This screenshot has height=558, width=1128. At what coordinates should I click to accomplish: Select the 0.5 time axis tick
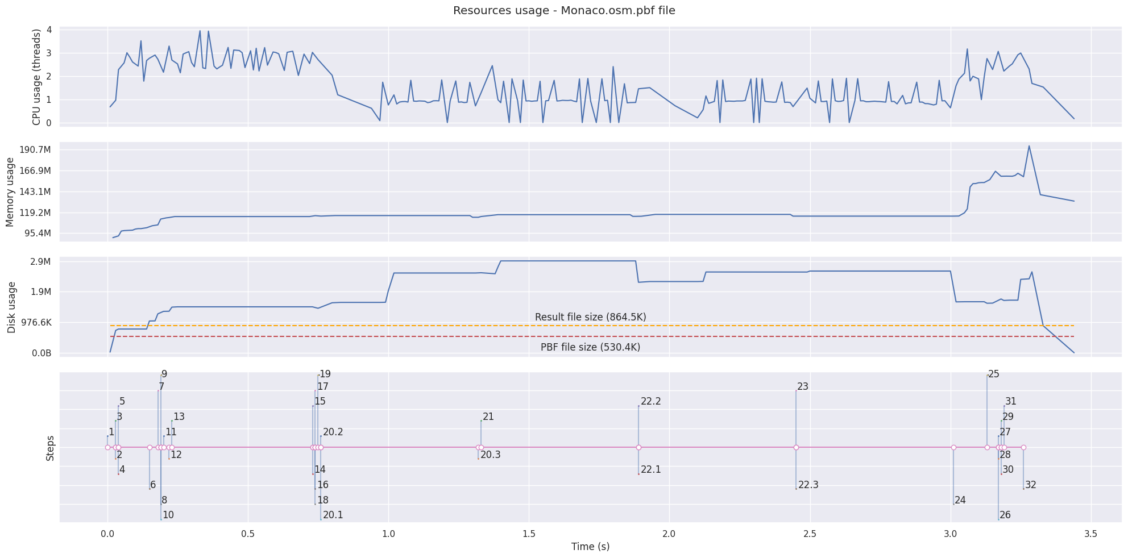pyautogui.click(x=248, y=534)
